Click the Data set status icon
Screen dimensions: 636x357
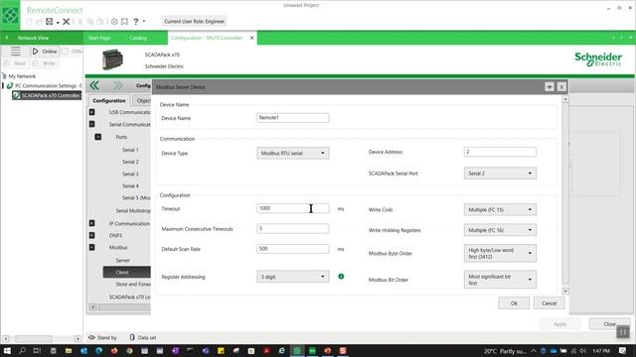coord(132,337)
